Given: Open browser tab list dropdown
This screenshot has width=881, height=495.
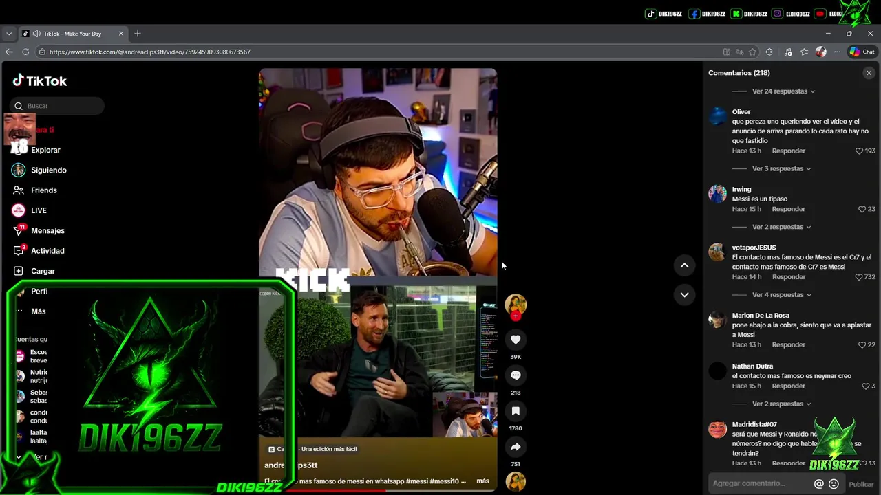Looking at the screenshot, I should pyautogui.click(x=9, y=34).
